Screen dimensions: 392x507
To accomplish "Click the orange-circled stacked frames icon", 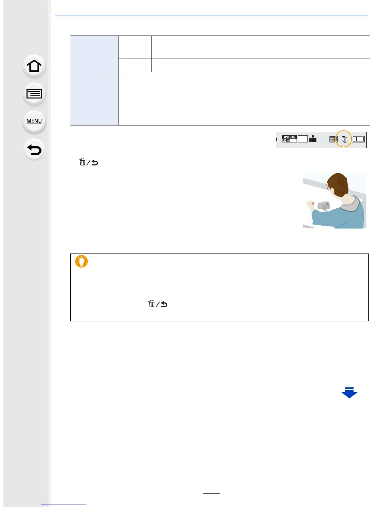I will point(344,139).
